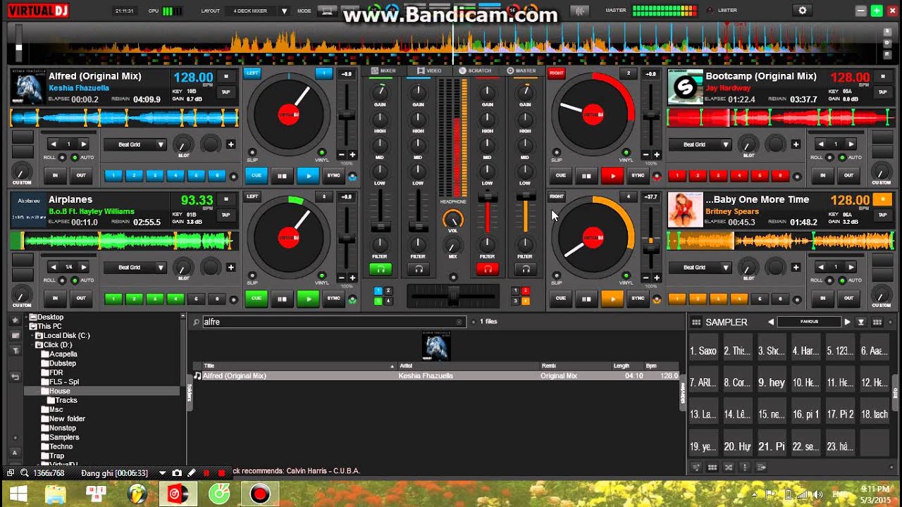Click pitch plus on the Bootcamp deck
This screenshot has width=902, height=507.
coord(657,155)
